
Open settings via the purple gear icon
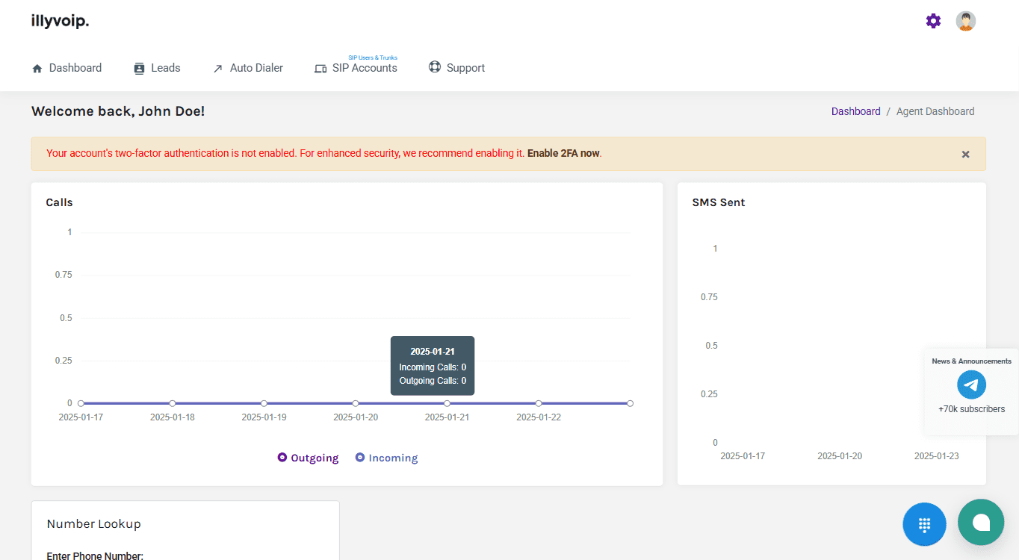click(x=933, y=21)
